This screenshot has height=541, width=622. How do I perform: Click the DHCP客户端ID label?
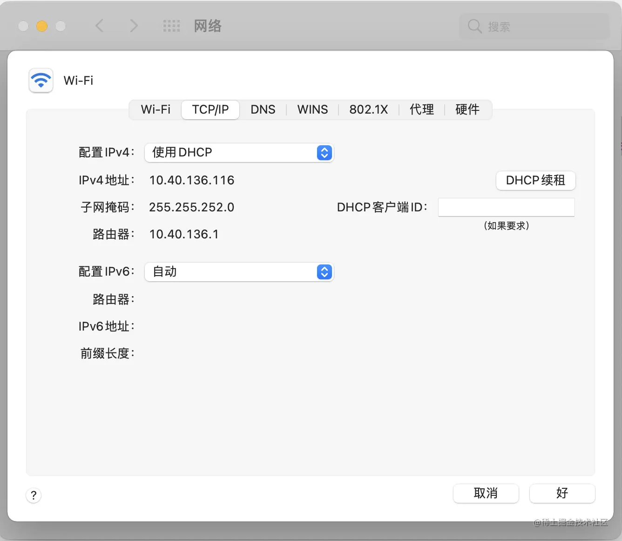pos(382,208)
